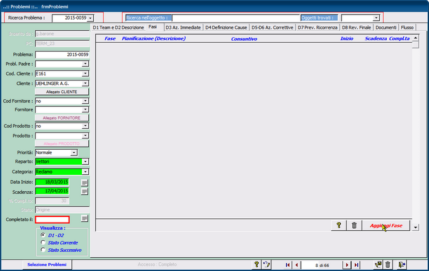Click the Fase column header
Screen dimensions: 429x271
pos(110,38)
